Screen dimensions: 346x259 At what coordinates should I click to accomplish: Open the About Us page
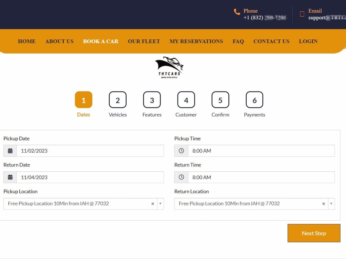60,41
